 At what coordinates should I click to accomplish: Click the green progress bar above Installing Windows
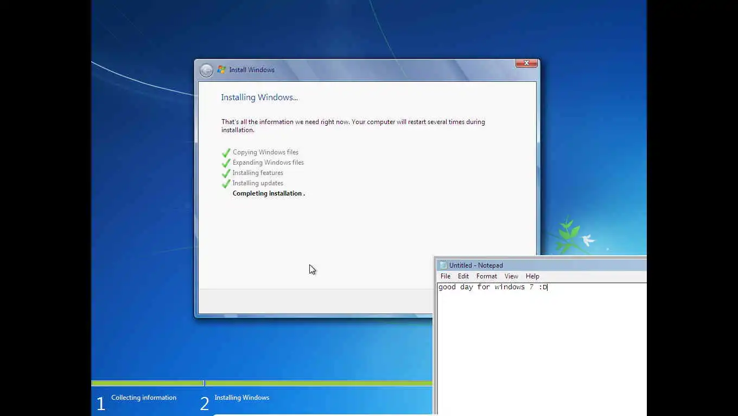click(x=319, y=383)
